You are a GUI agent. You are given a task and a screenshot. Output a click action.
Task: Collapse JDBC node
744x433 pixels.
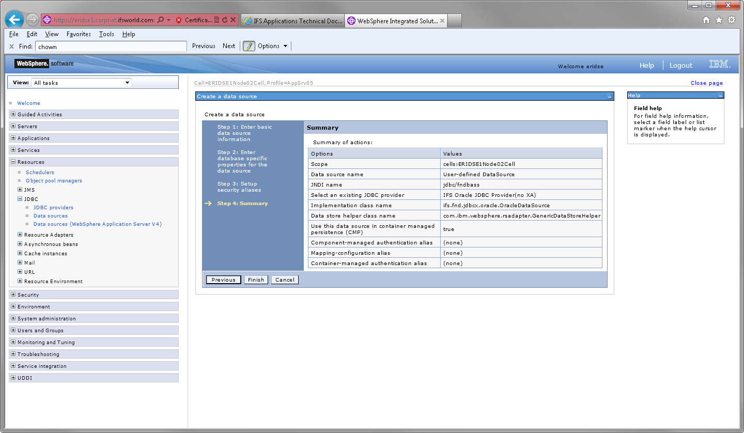point(20,199)
